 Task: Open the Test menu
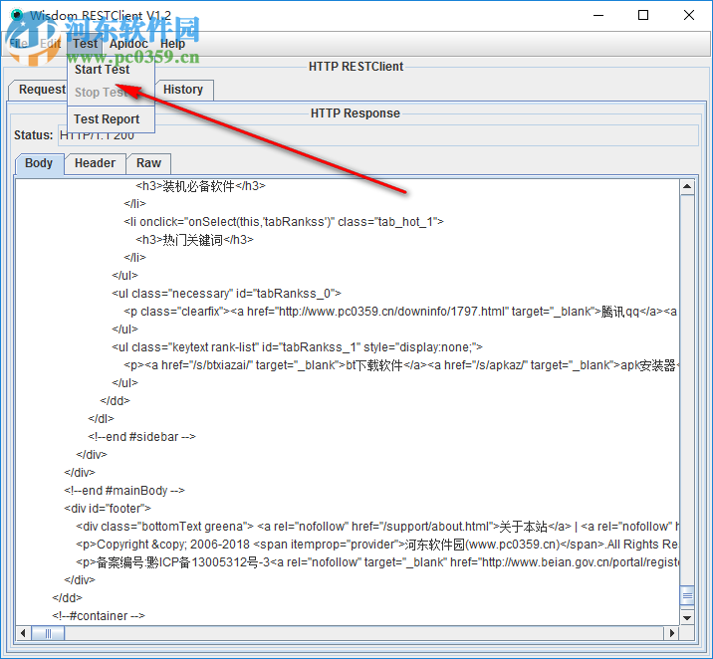tap(85, 44)
